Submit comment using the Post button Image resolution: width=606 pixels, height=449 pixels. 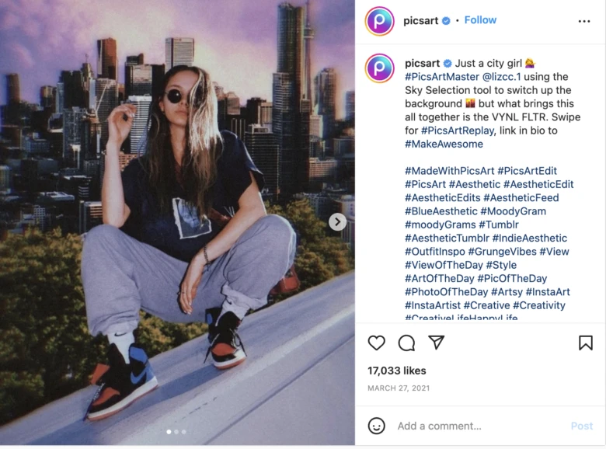582,426
